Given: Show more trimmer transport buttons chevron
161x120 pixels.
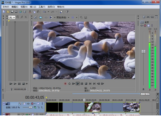Looking at the screenshot, I should tap(27, 84).
